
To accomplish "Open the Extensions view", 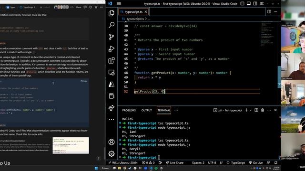I will 112,60.
